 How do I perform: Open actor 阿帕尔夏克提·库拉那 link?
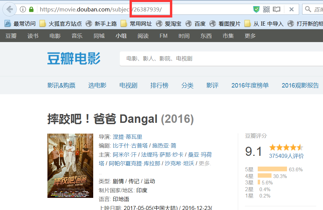(135, 164)
